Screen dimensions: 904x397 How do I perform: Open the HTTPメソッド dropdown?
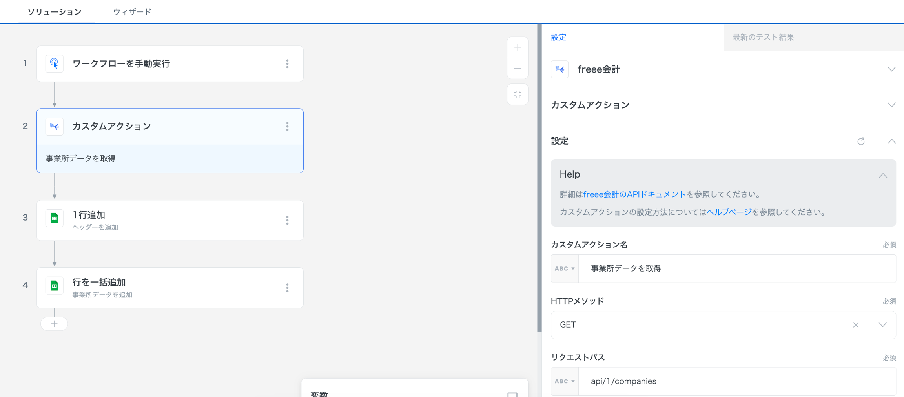(x=883, y=325)
